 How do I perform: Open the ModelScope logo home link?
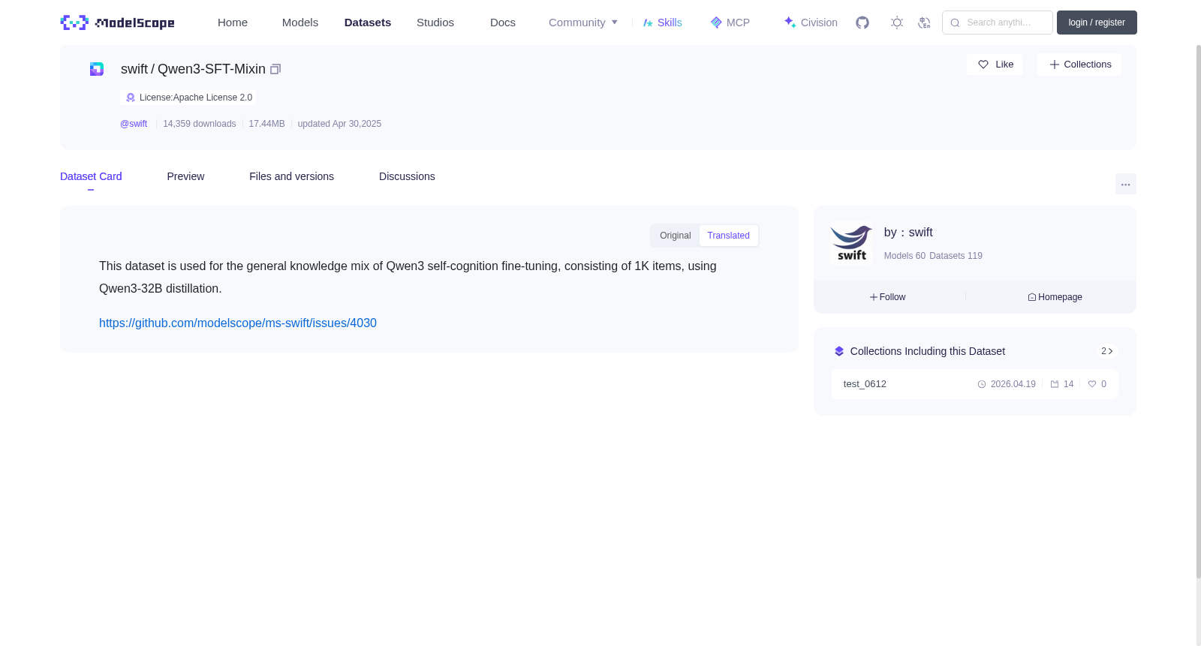click(117, 23)
